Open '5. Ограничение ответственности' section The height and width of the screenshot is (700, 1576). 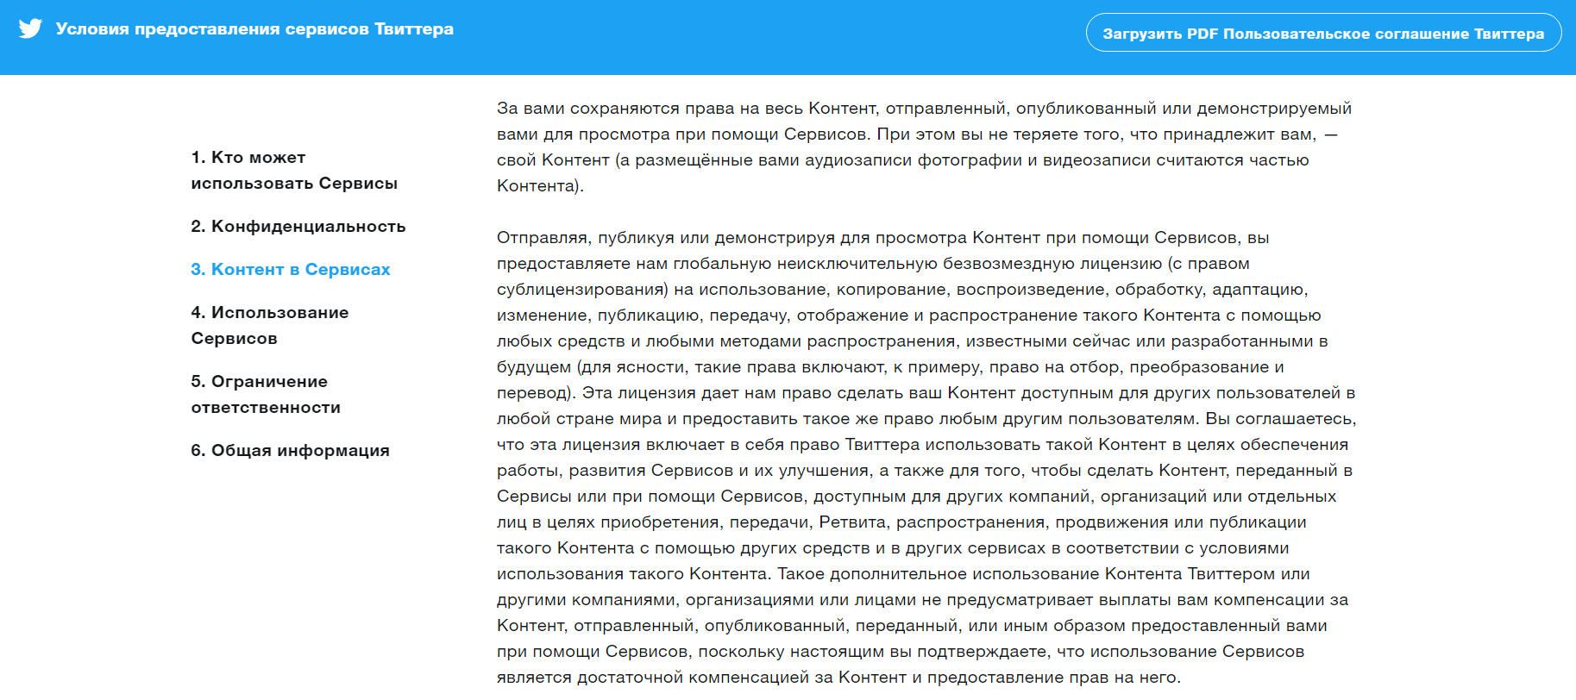pyautogui.click(x=266, y=394)
